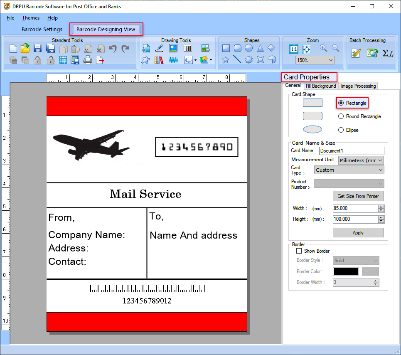Screen dimensions: 401x355
Task: Zoom in with the plus magnifier
Action: [x=324, y=48]
